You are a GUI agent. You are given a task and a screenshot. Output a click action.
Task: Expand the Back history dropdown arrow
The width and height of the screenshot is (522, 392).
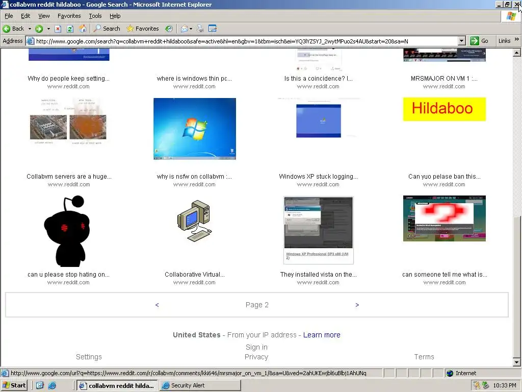(x=30, y=29)
